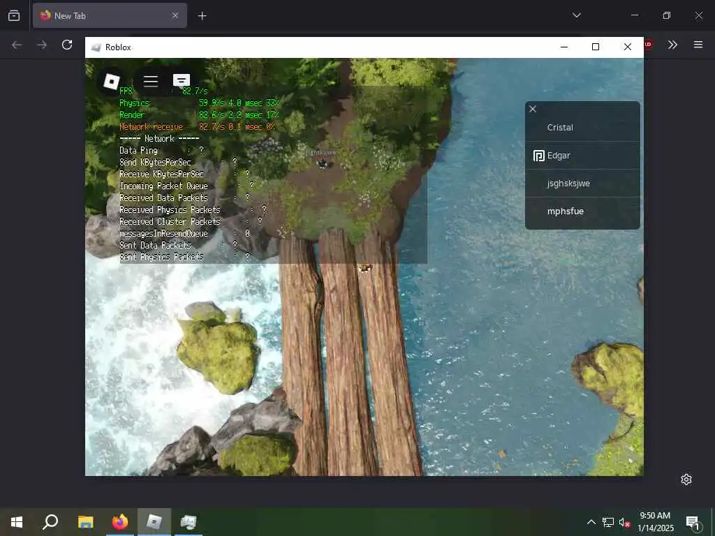Click the red extension icon in the toolbar
The image size is (715, 536).
pyautogui.click(x=649, y=45)
